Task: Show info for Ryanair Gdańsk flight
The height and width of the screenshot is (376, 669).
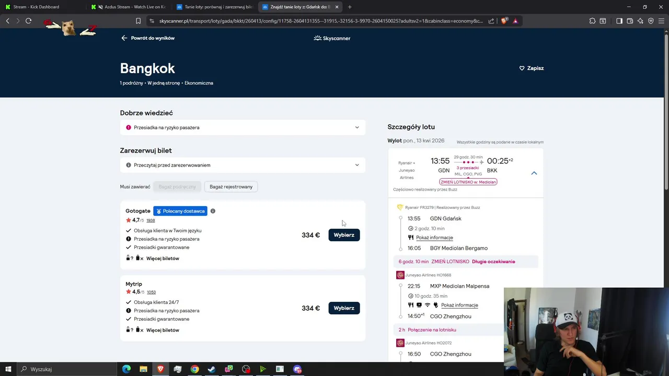Action: coord(434,238)
